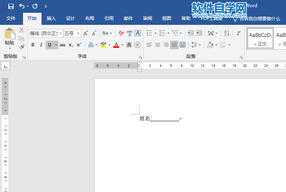
Task: Expand the 粘贴 options arrow
Action: (x=10, y=49)
